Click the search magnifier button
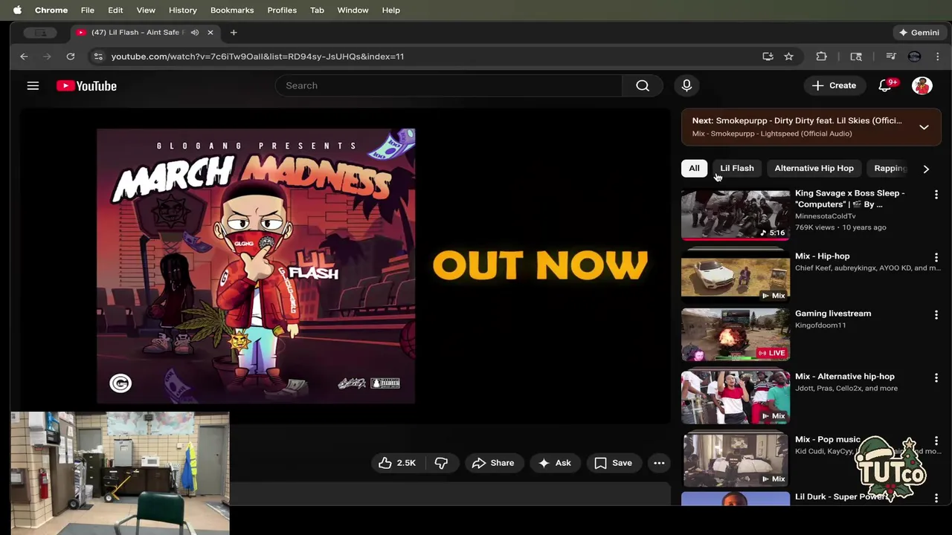Image resolution: width=952 pixels, height=535 pixels. tap(643, 85)
